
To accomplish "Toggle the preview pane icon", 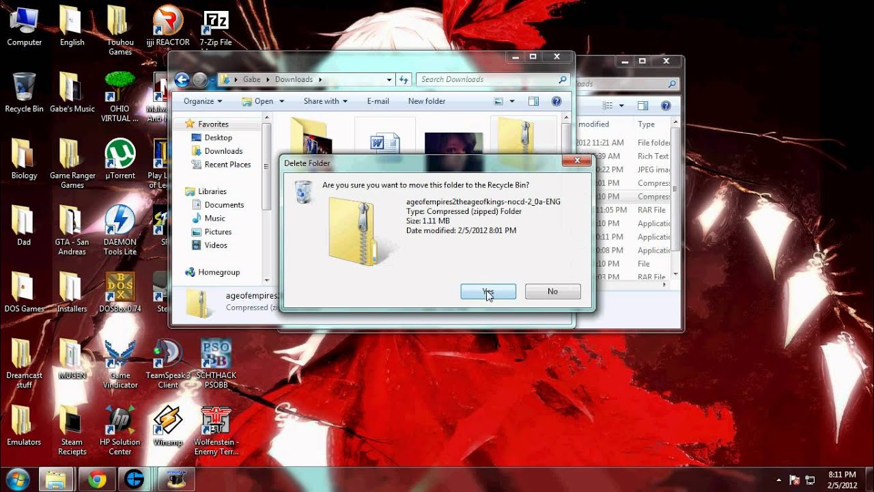I will point(534,101).
